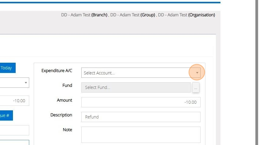The height and width of the screenshot is (145, 259).
Task: Open the Expenditure A/C dropdown arrow
Action: pyautogui.click(x=197, y=73)
